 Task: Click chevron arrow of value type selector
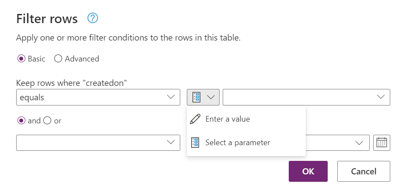(x=211, y=97)
